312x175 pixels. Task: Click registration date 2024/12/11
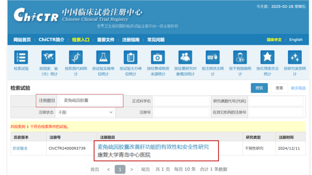289,148
